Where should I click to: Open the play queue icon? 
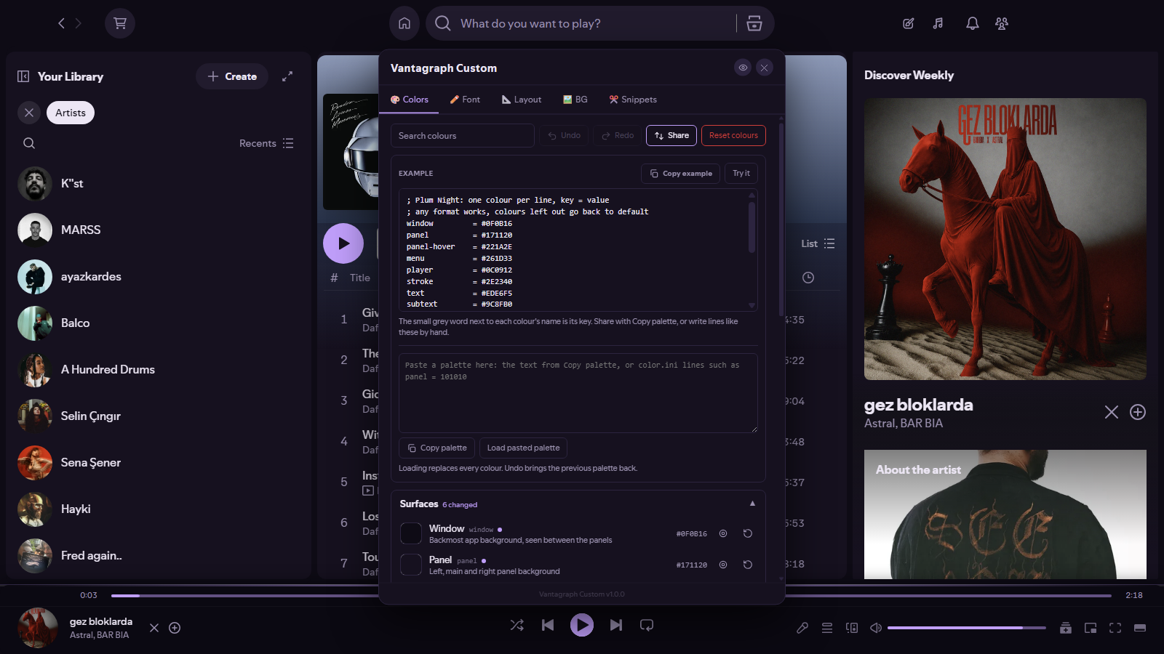(827, 628)
